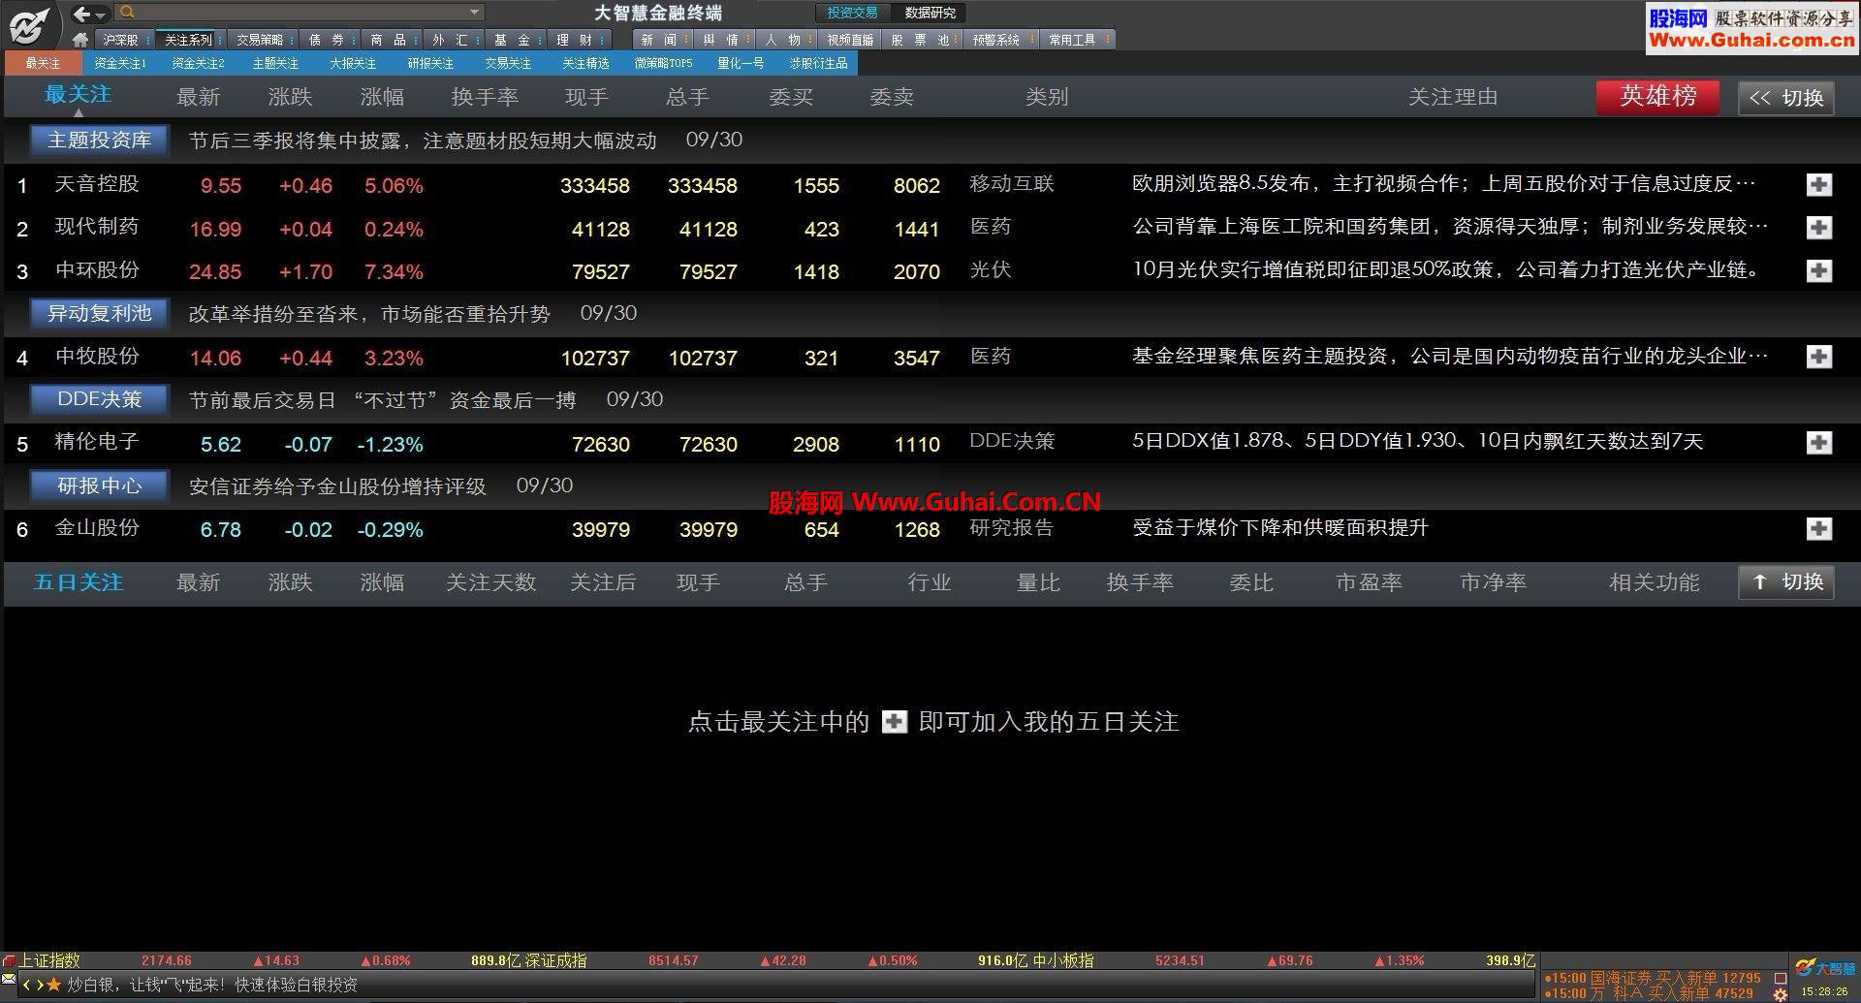Open the 主题投资库 section button

click(x=99, y=141)
